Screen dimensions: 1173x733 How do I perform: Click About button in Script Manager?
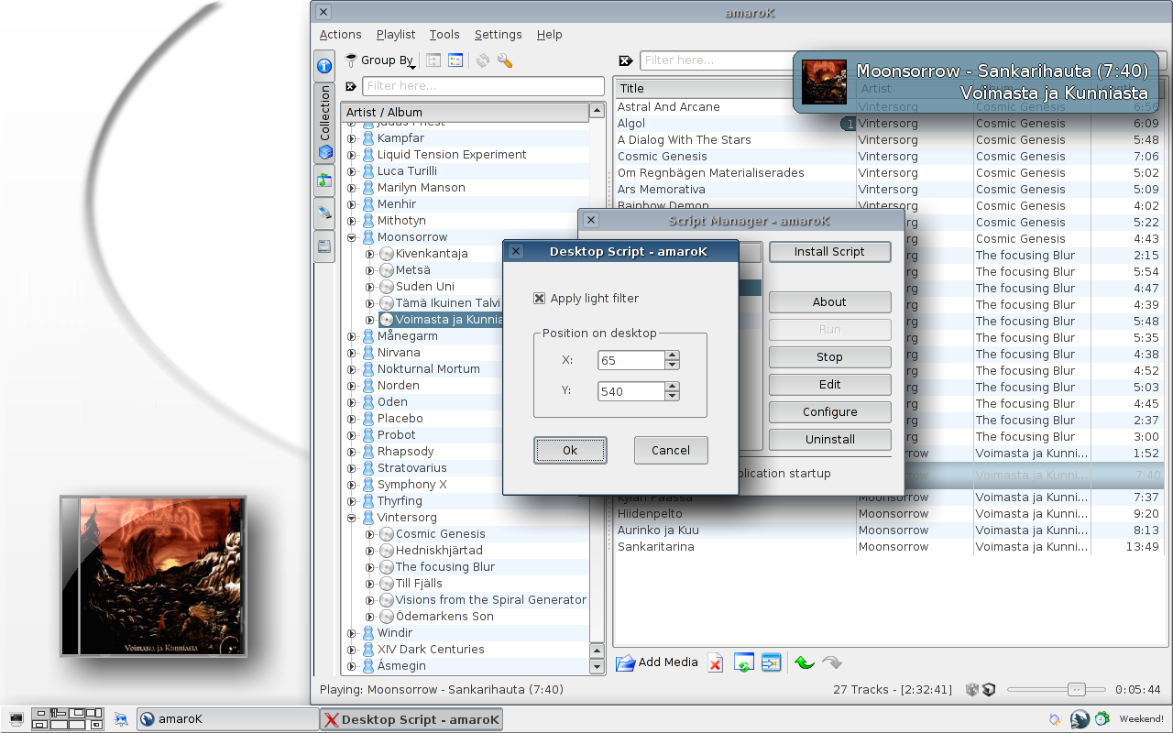tap(829, 302)
